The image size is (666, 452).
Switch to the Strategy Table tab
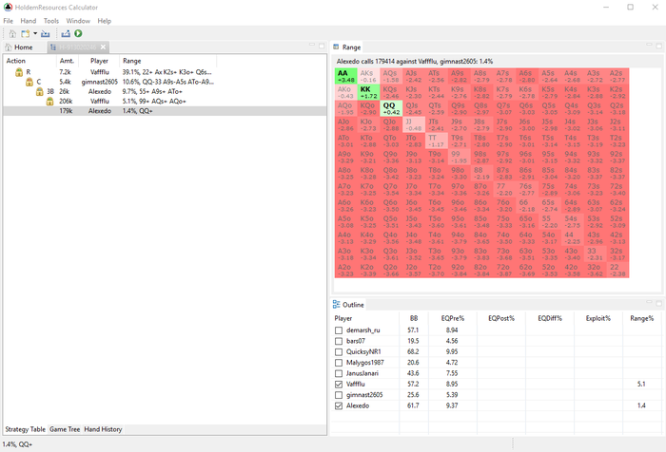click(25, 429)
